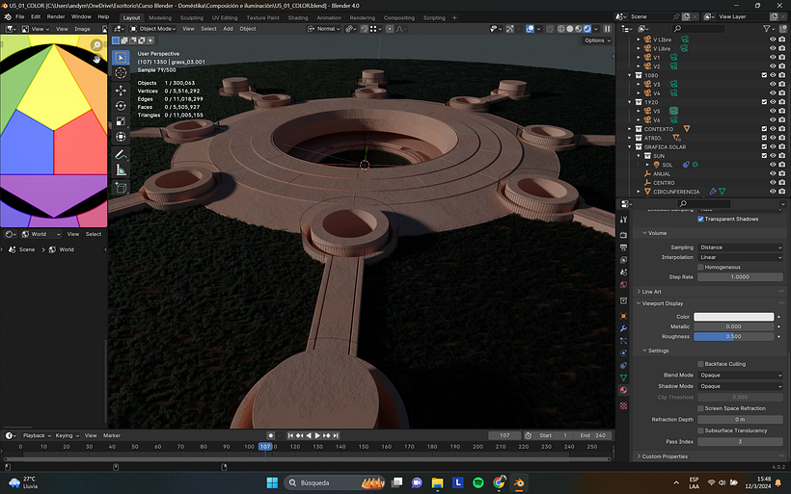Screen dimensions: 791x494
Task: Open the Render menu
Action: [56, 16]
